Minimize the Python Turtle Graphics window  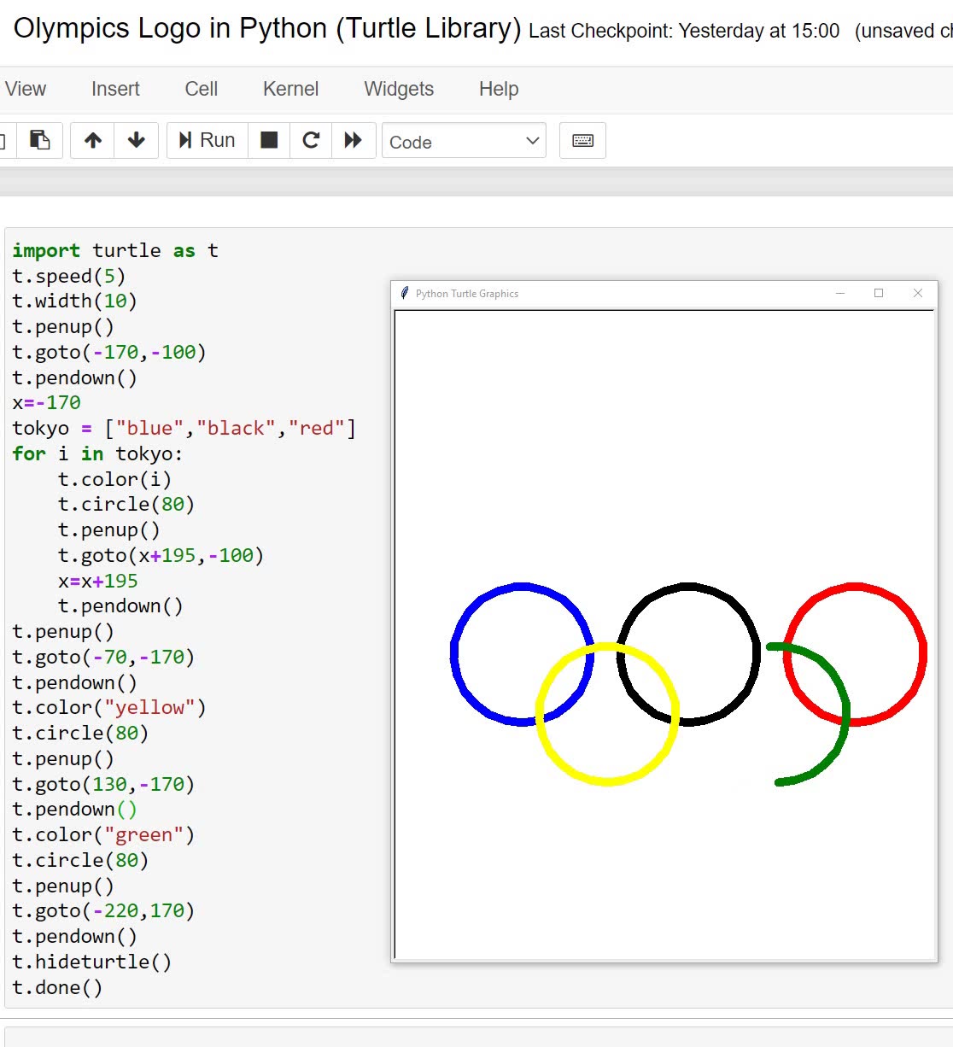pos(840,293)
